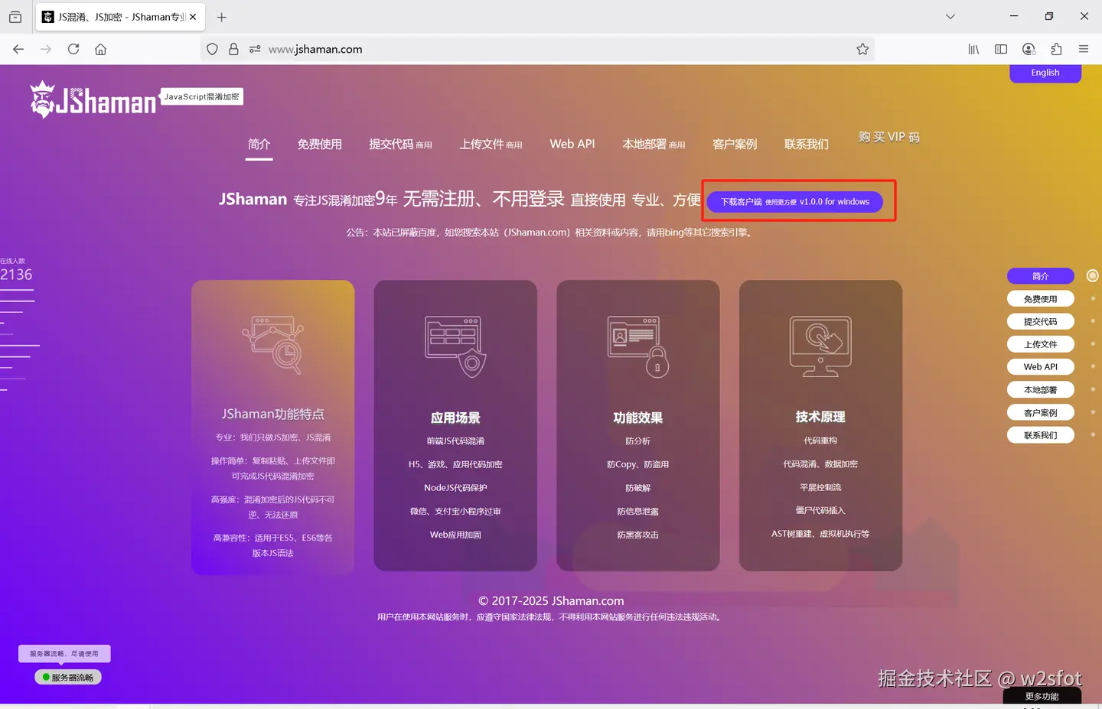The image size is (1102, 709).
Task: Open the Web API navigation item
Action: point(572,144)
